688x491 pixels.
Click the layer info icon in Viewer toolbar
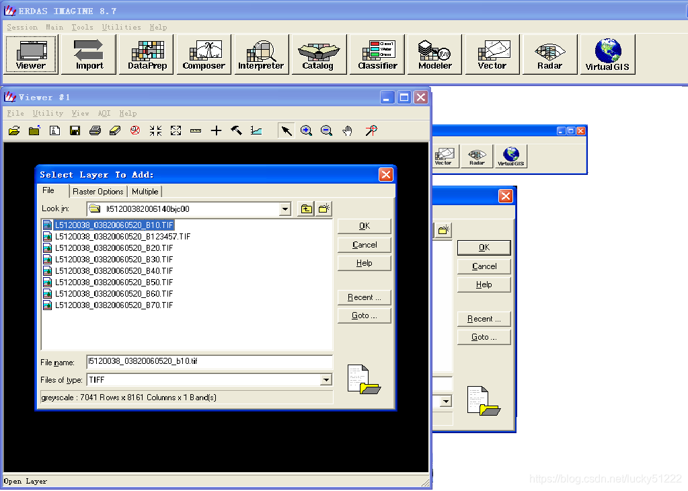click(x=54, y=130)
